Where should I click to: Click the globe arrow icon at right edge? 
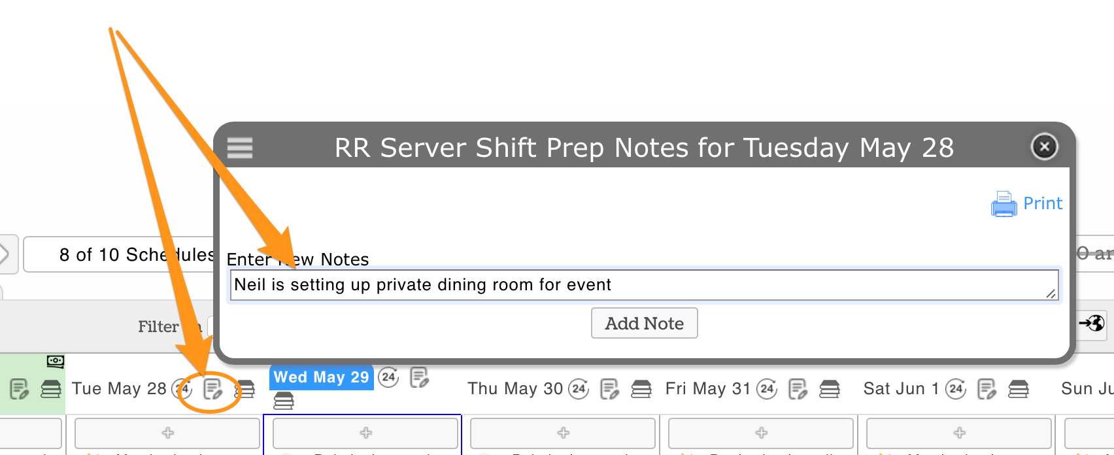click(x=1091, y=323)
